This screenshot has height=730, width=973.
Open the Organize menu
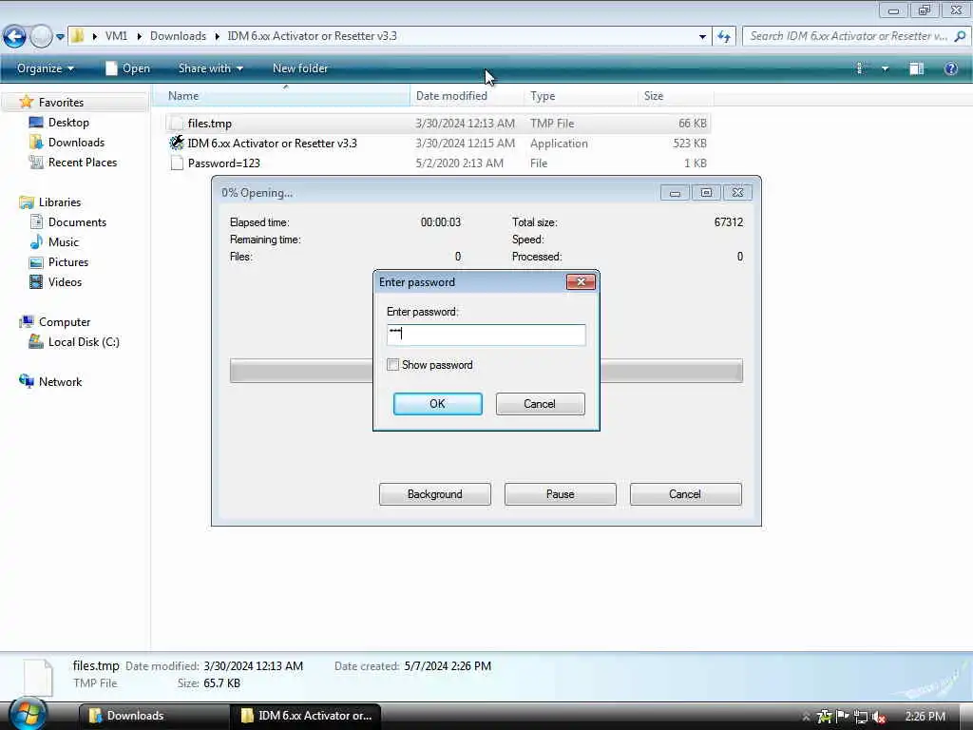(x=46, y=68)
